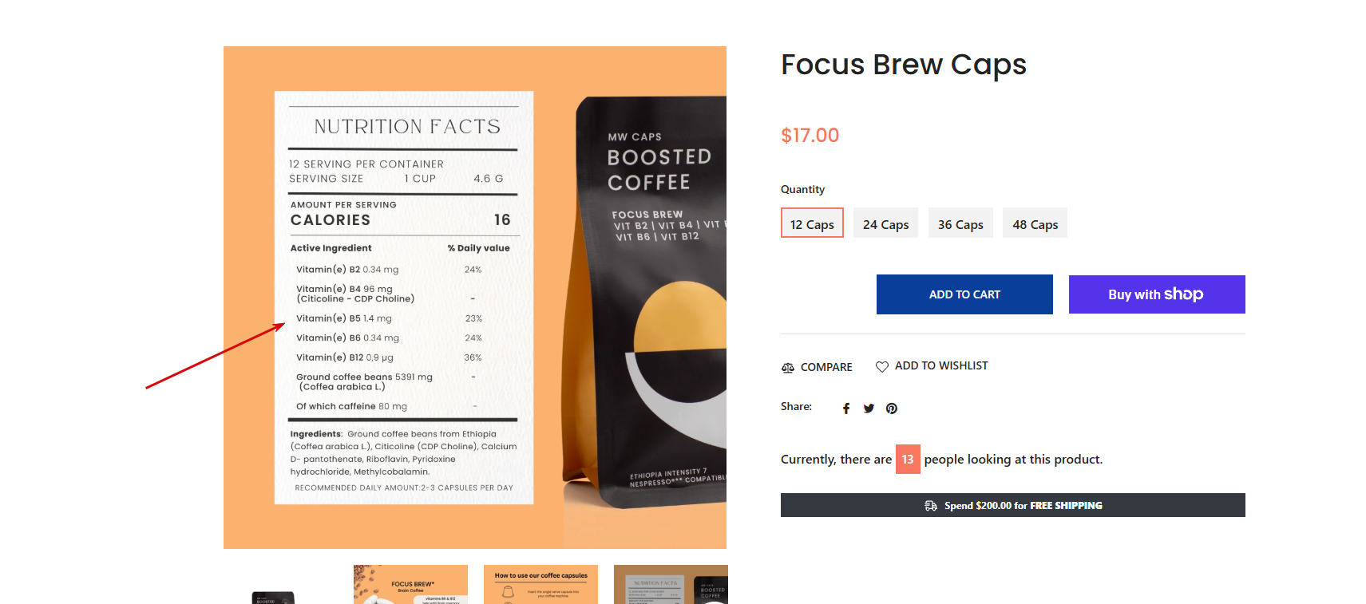Pick the 36 Caps quantity option
1366x604 pixels.
pyautogui.click(x=960, y=223)
